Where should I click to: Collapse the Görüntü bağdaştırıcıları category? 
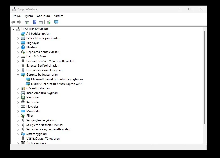tap(18, 75)
